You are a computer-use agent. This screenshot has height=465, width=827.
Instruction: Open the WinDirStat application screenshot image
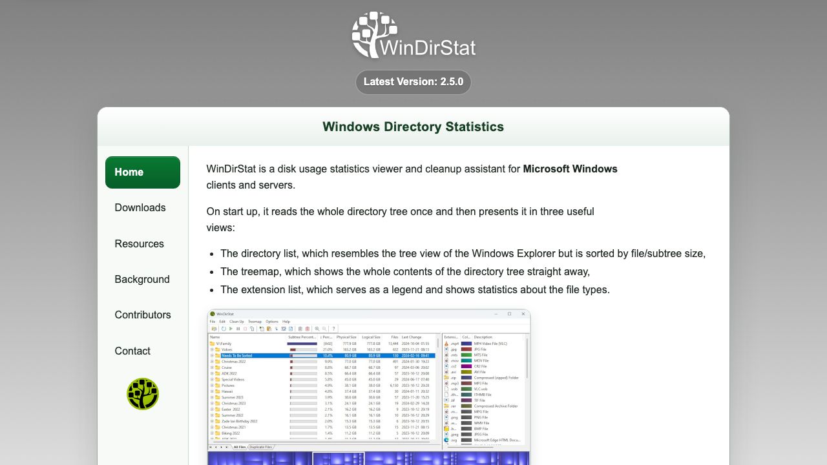[369, 387]
